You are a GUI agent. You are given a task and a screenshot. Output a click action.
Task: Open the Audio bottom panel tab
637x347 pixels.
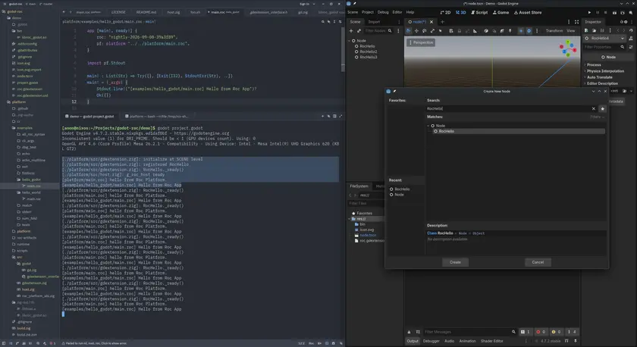(x=449, y=342)
